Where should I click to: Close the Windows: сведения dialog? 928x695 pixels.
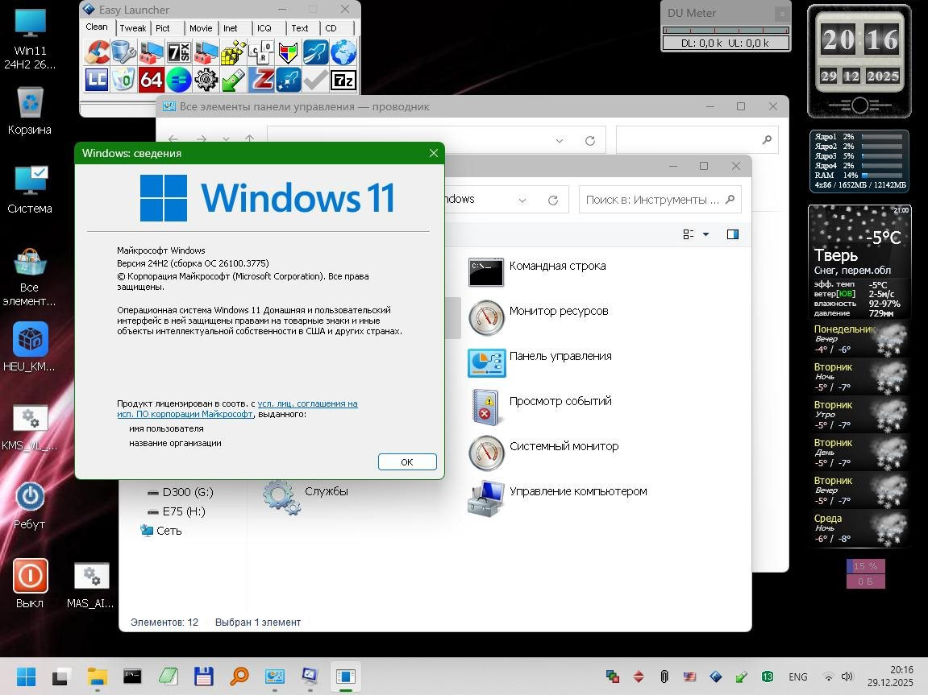click(x=433, y=153)
